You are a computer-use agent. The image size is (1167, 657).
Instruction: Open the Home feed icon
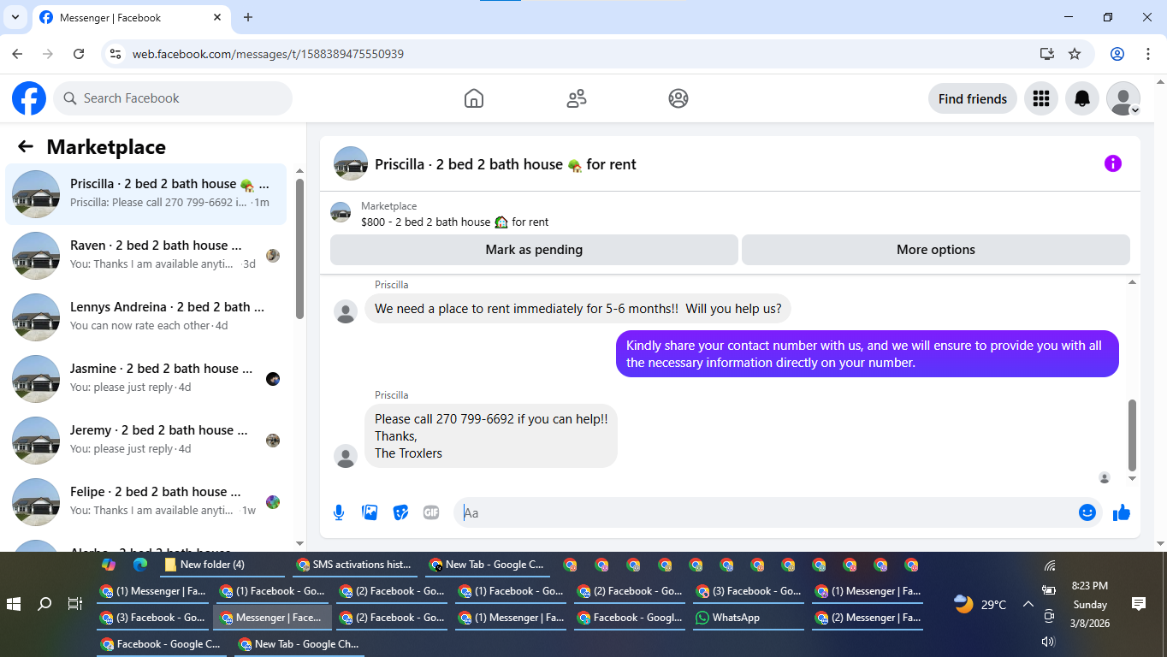[474, 98]
